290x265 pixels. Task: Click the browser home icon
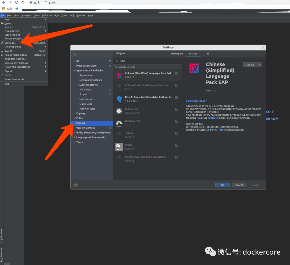click(x=23, y=2)
